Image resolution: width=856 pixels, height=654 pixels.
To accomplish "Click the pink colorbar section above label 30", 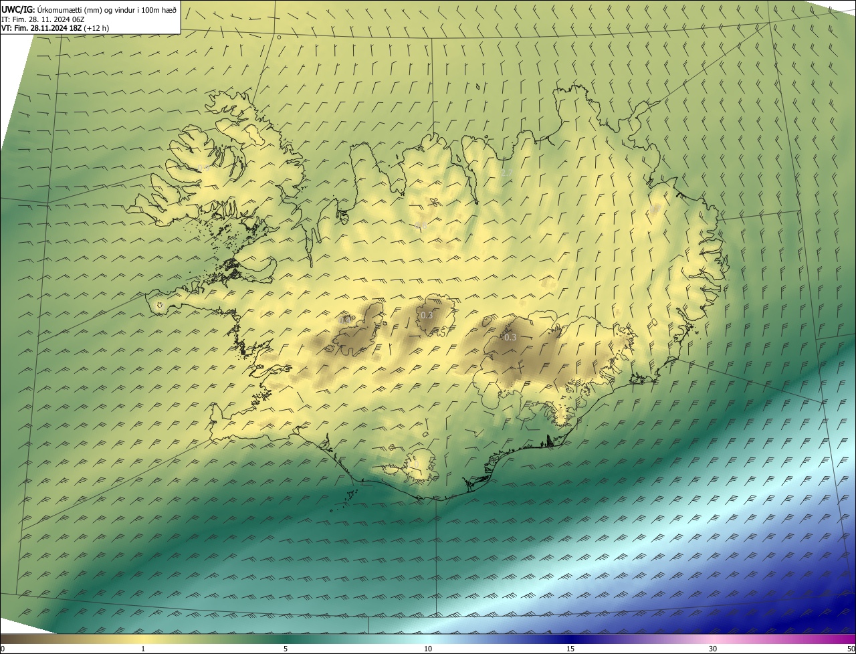I will (x=713, y=639).
